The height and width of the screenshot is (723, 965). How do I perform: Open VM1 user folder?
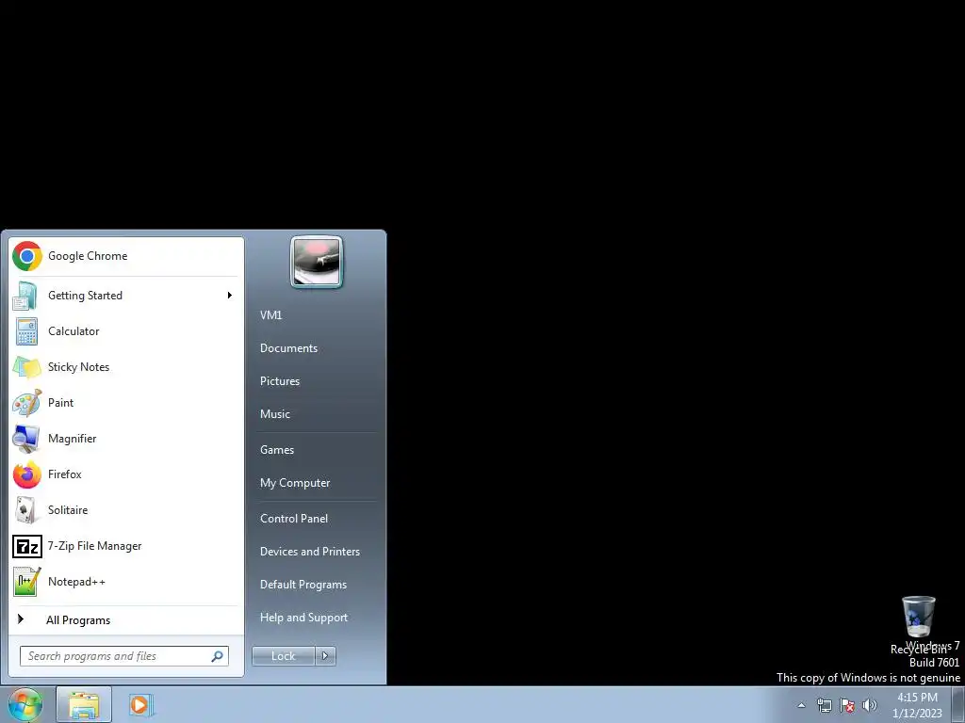coord(270,314)
